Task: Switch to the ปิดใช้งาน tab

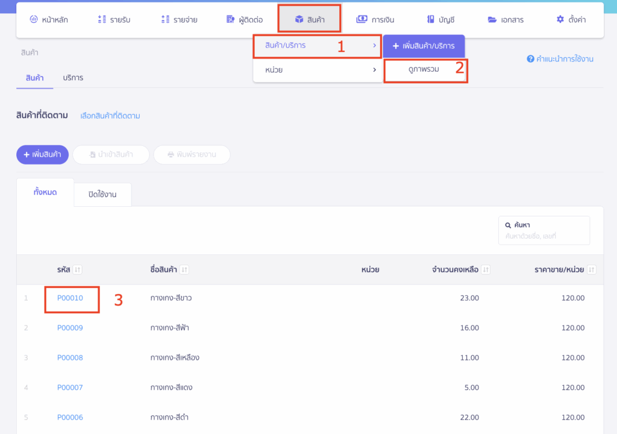Action: [102, 194]
